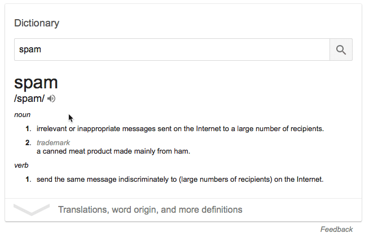Click number 1 beside the noun definition

[x=28, y=129]
